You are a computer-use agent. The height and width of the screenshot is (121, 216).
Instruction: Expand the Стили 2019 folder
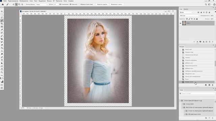[x=182, y=104]
